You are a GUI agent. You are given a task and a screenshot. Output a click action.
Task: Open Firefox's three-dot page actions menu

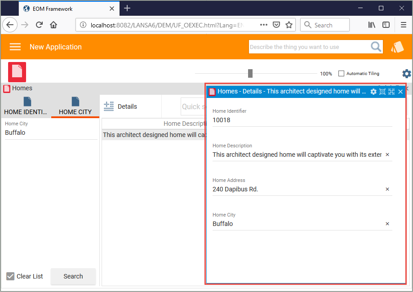click(x=263, y=25)
